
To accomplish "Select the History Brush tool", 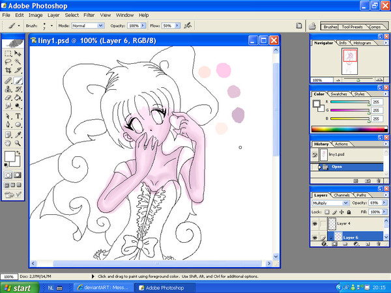I will 18,89.
